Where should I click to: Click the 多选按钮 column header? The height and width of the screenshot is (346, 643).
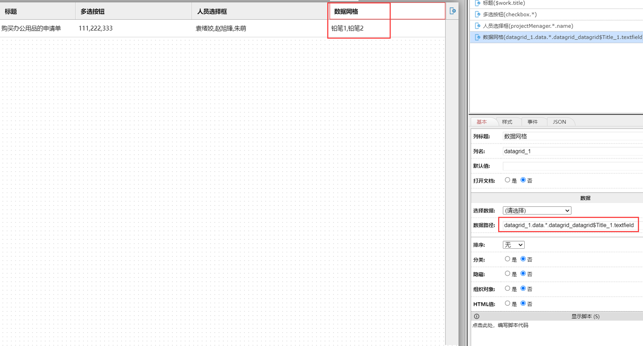(x=93, y=12)
